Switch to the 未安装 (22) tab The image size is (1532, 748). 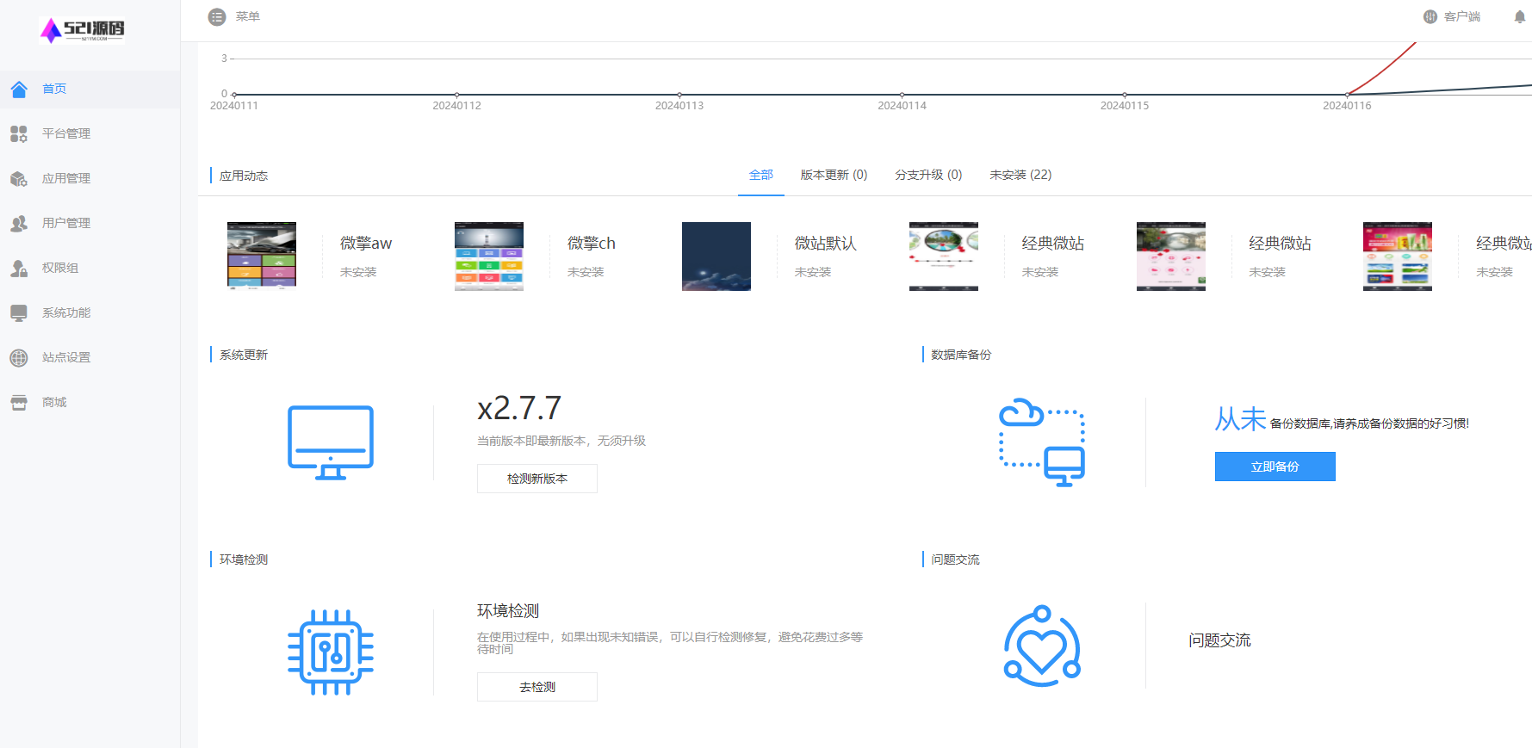1020,175
